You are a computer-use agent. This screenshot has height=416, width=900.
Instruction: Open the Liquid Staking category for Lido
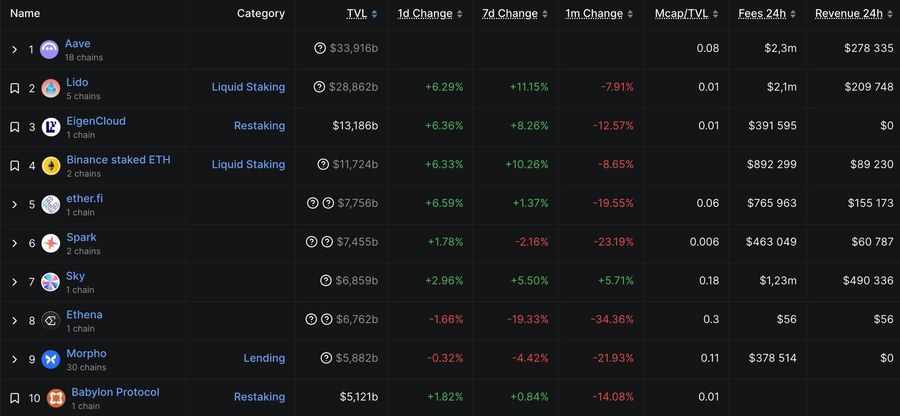(248, 87)
